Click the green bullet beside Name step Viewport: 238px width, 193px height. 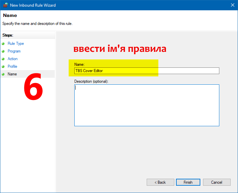pyautogui.click(x=3, y=74)
